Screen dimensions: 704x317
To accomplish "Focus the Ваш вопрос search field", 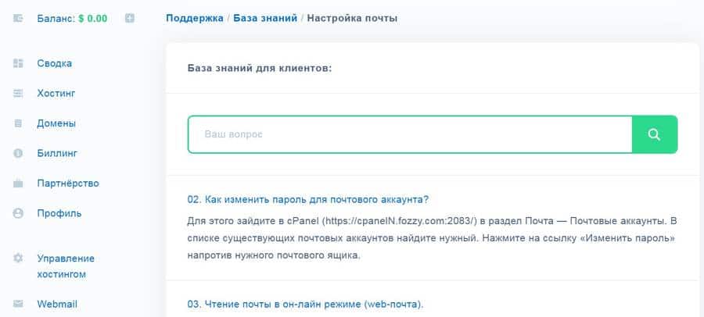I will tap(410, 134).
